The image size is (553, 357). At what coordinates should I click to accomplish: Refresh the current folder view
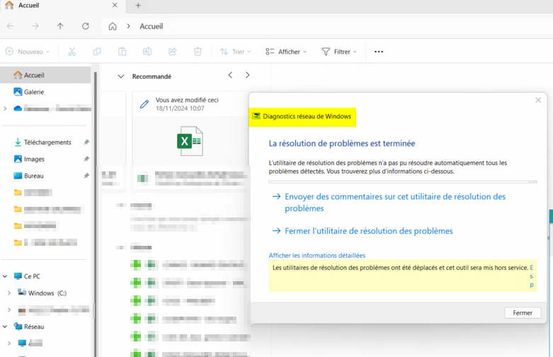(x=86, y=26)
